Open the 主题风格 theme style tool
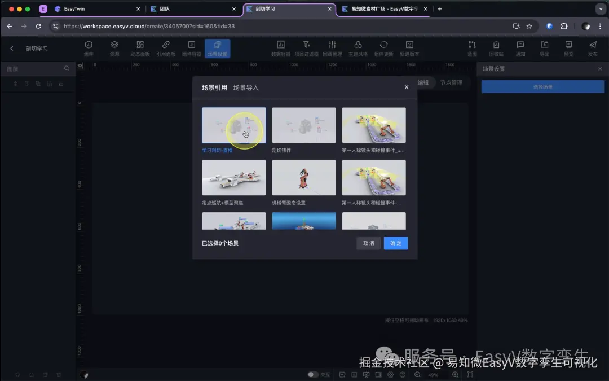 point(358,48)
